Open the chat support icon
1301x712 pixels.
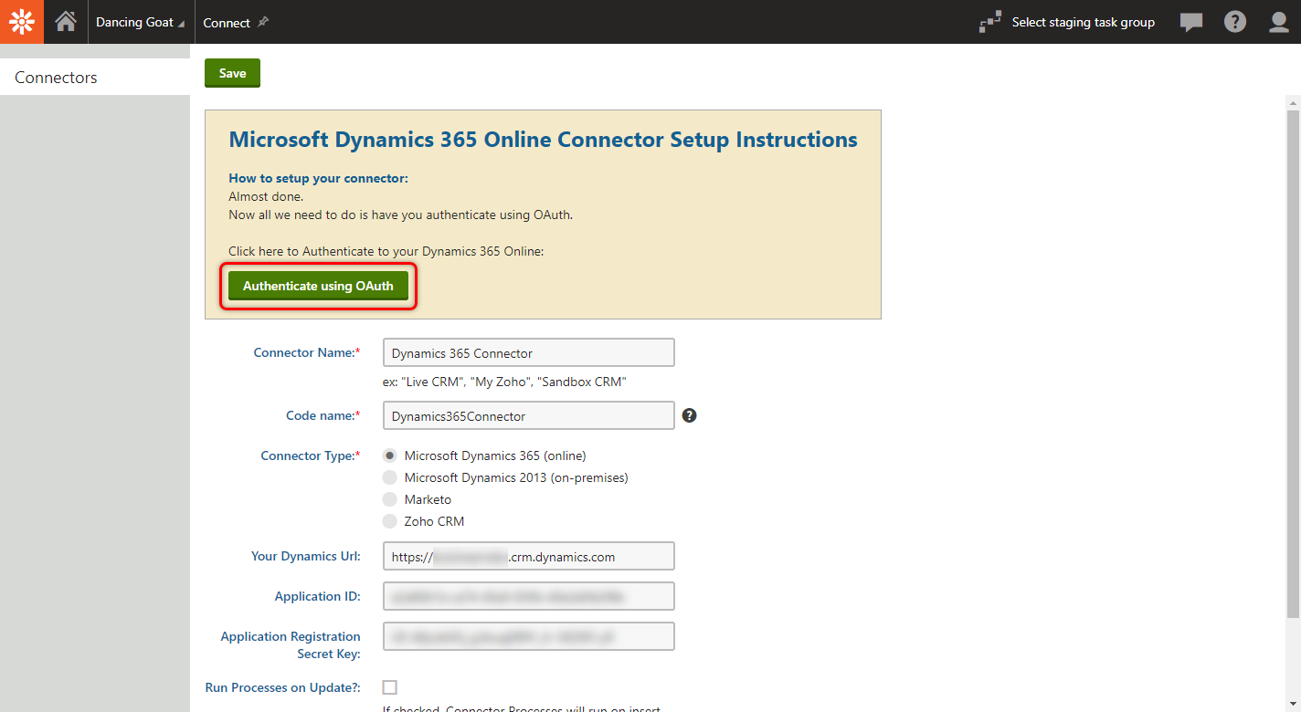[1191, 22]
